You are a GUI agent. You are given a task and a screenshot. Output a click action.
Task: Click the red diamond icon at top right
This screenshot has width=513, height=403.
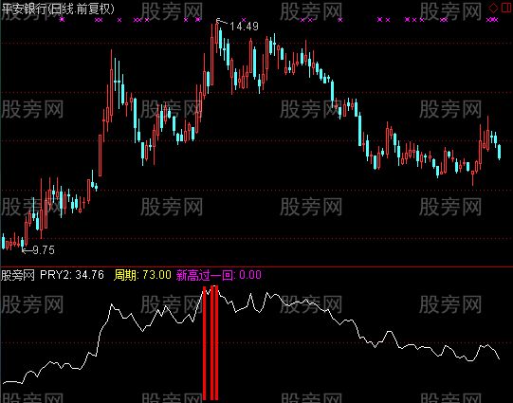click(x=493, y=8)
